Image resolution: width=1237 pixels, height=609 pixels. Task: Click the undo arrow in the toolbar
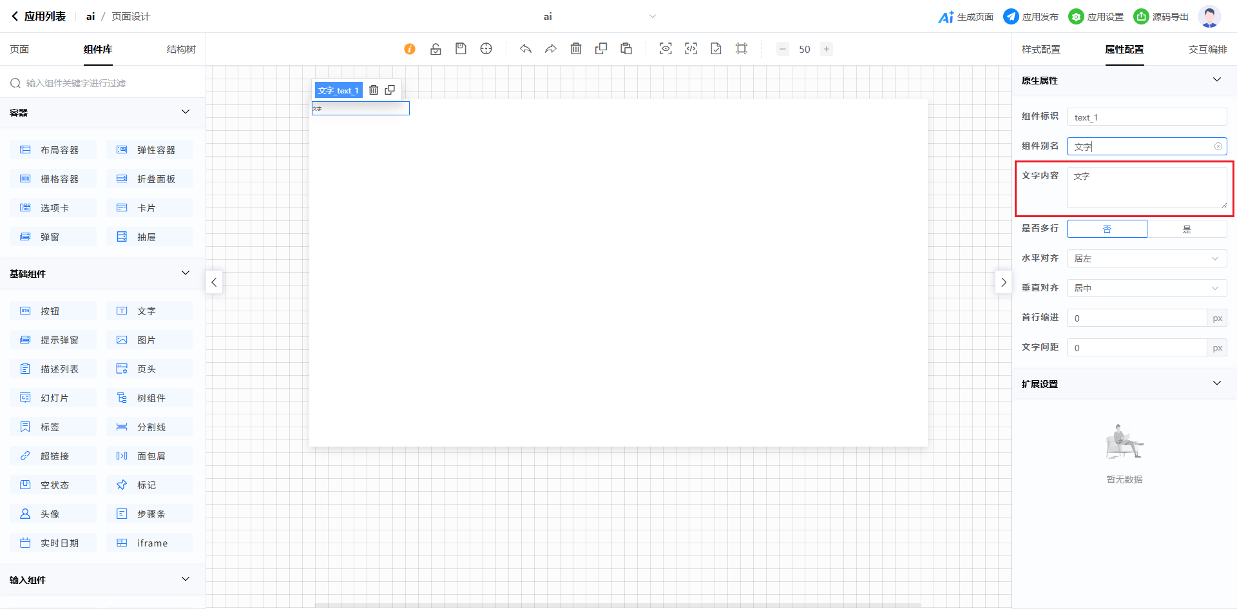526,49
